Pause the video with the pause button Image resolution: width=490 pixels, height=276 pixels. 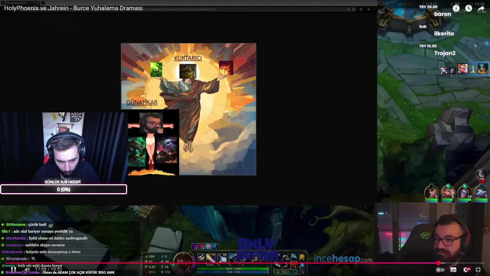[x=13, y=269]
